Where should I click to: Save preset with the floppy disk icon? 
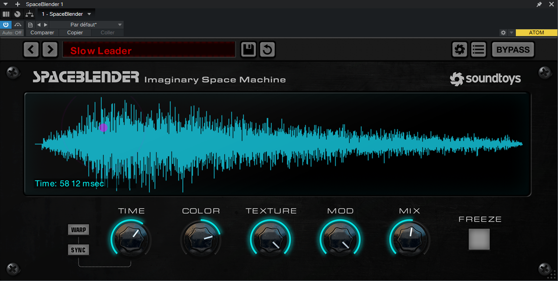point(249,50)
